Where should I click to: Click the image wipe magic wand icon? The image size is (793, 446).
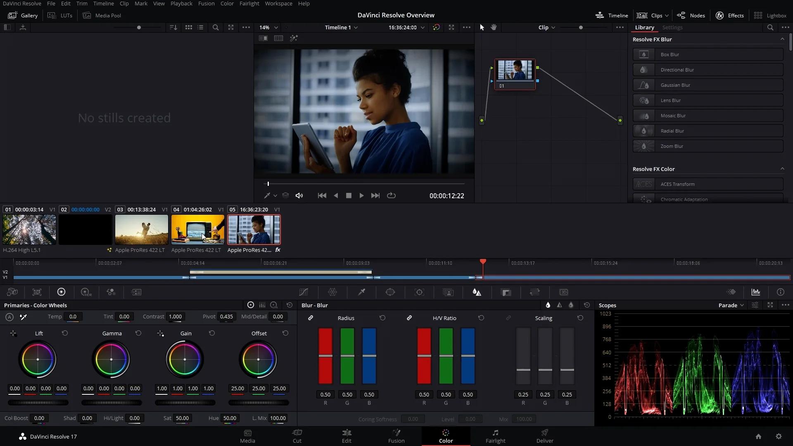point(294,38)
